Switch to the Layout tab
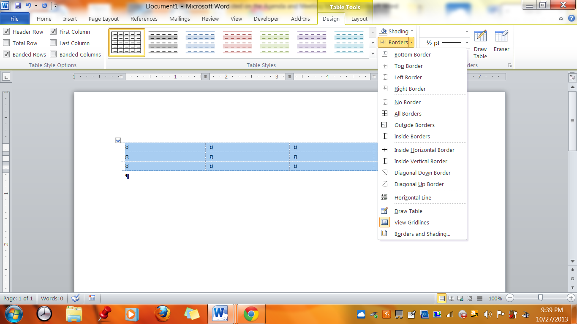This screenshot has width=577, height=324. 359,19
